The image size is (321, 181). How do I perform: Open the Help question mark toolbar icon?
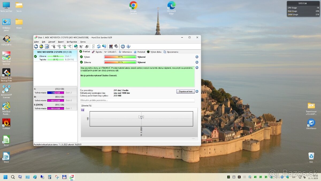click(x=123, y=46)
